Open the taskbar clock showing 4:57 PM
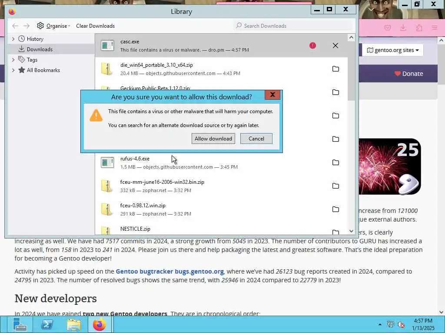This screenshot has width=445, height=333. point(423,324)
